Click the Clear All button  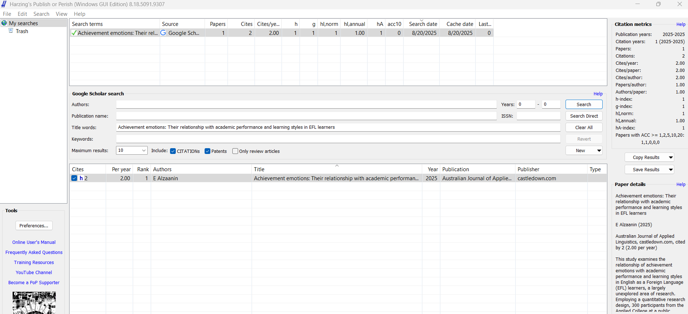click(x=584, y=127)
